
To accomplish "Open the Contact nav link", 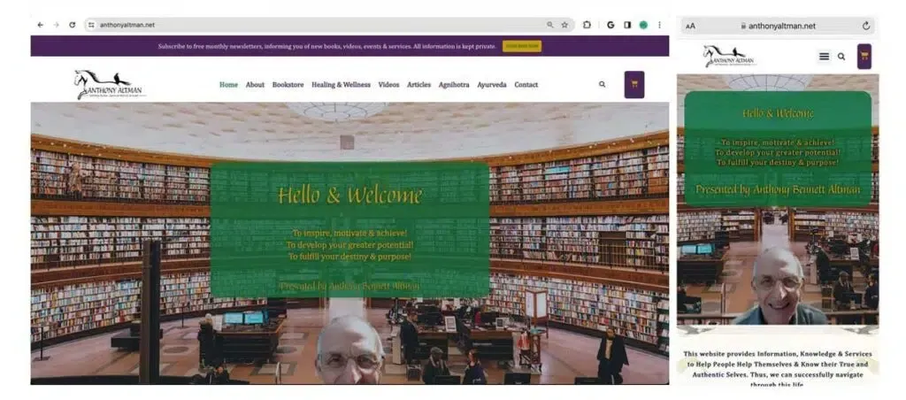I will [526, 84].
